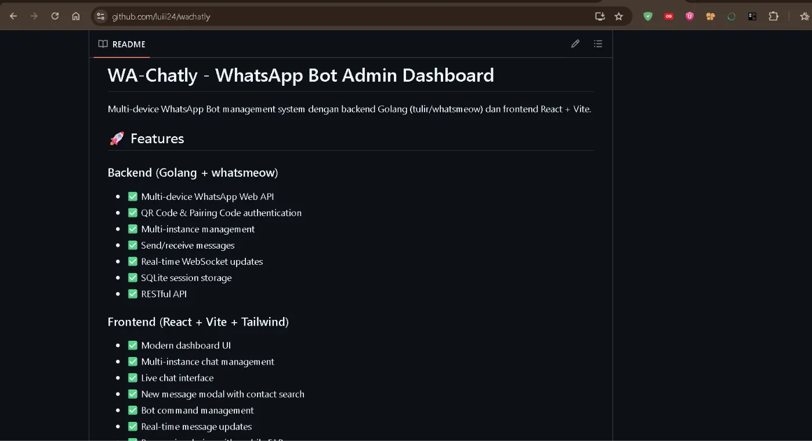
Task: Open the orange cookie extension icon
Action: coord(710,16)
